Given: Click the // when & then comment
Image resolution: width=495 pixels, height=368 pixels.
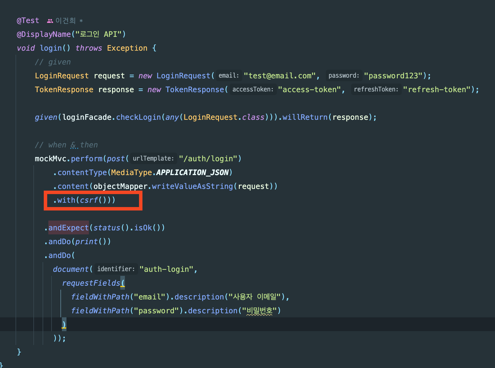Looking at the screenshot, I should pyautogui.click(x=66, y=145).
